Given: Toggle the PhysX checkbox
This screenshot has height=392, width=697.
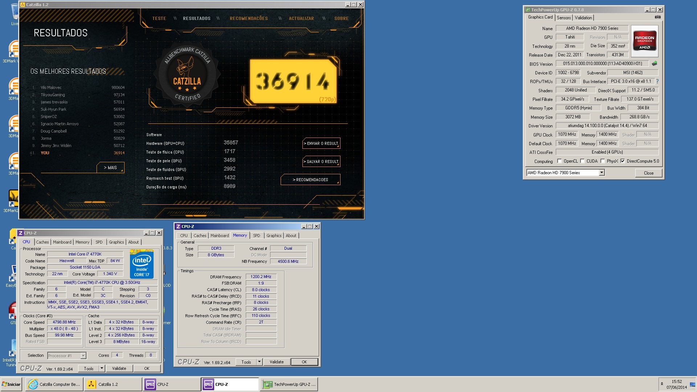Looking at the screenshot, I should [603, 161].
